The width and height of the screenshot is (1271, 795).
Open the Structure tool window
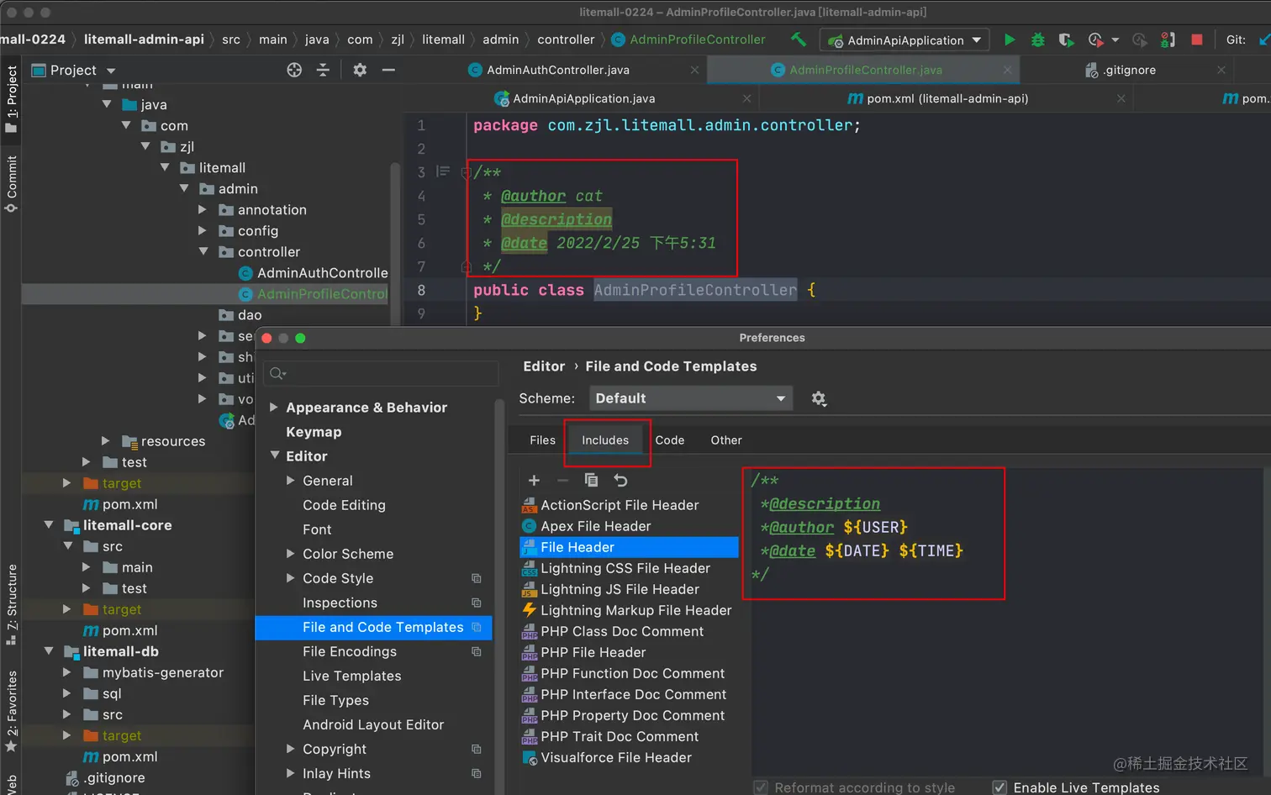point(11,603)
